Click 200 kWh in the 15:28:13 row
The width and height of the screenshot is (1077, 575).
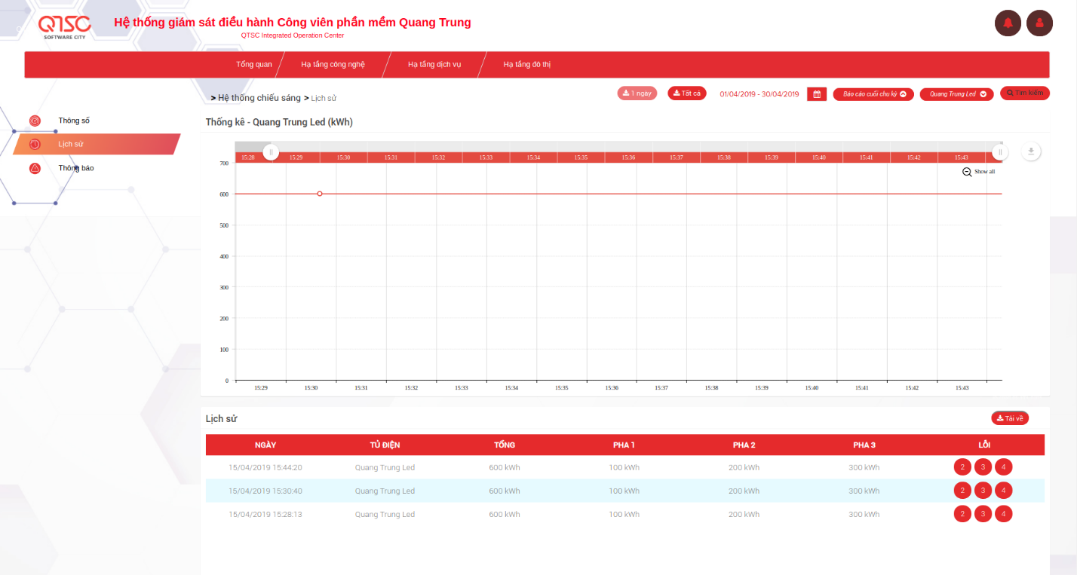[744, 514]
